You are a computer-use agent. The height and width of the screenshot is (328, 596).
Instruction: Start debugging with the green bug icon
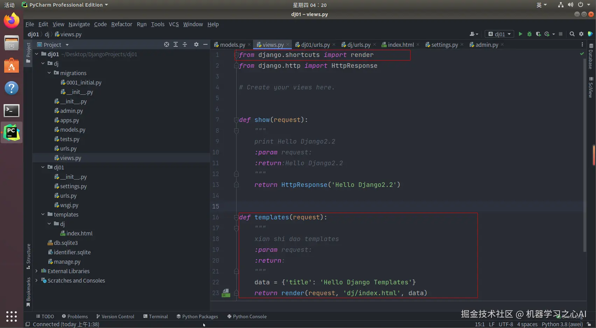pyautogui.click(x=530, y=34)
